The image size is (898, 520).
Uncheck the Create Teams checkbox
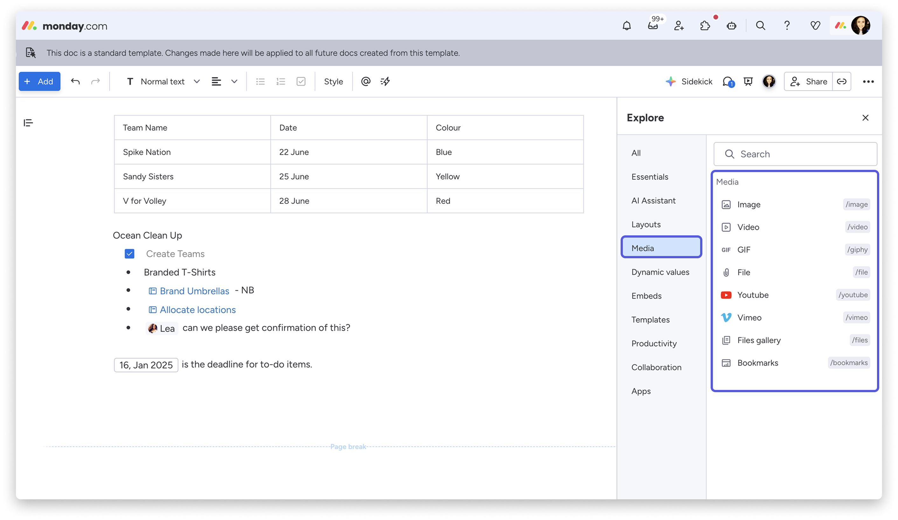[129, 253]
